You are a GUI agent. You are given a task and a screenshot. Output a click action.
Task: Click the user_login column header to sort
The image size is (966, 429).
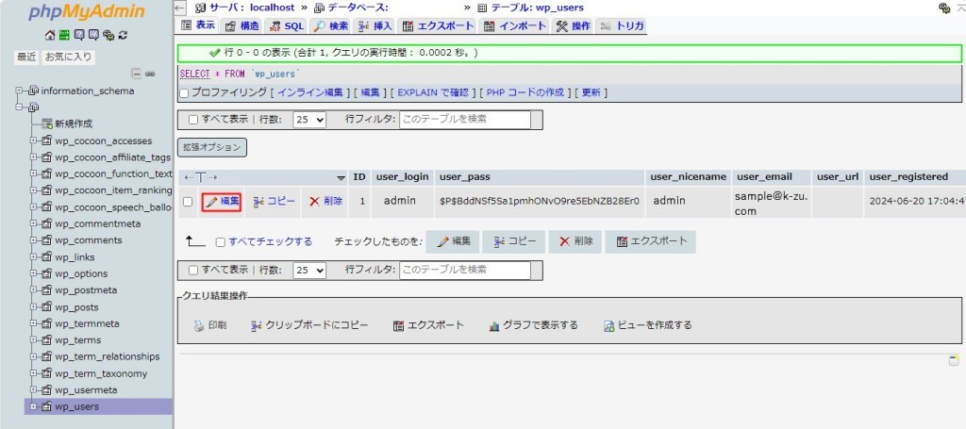click(x=403, y=176)
